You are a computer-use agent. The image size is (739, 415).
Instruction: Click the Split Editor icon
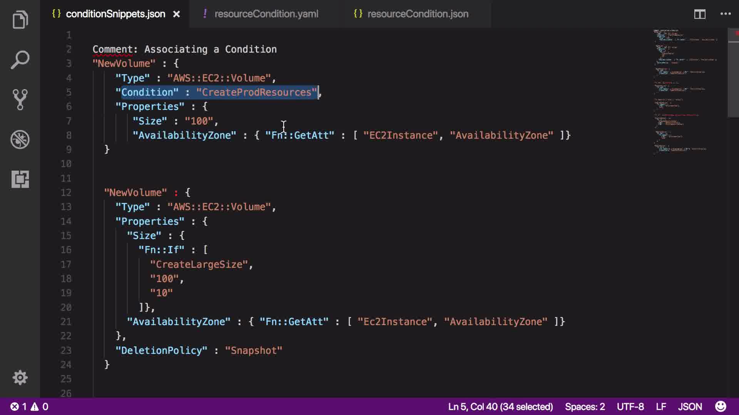tap(699, 14)
